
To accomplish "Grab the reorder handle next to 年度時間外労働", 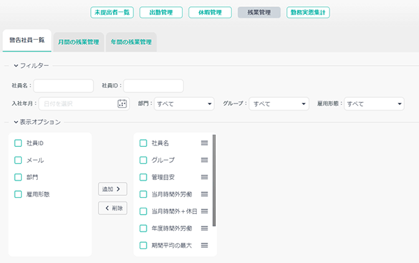I will [205, 228].
